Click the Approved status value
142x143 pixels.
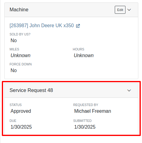click(x=21, y=111)
